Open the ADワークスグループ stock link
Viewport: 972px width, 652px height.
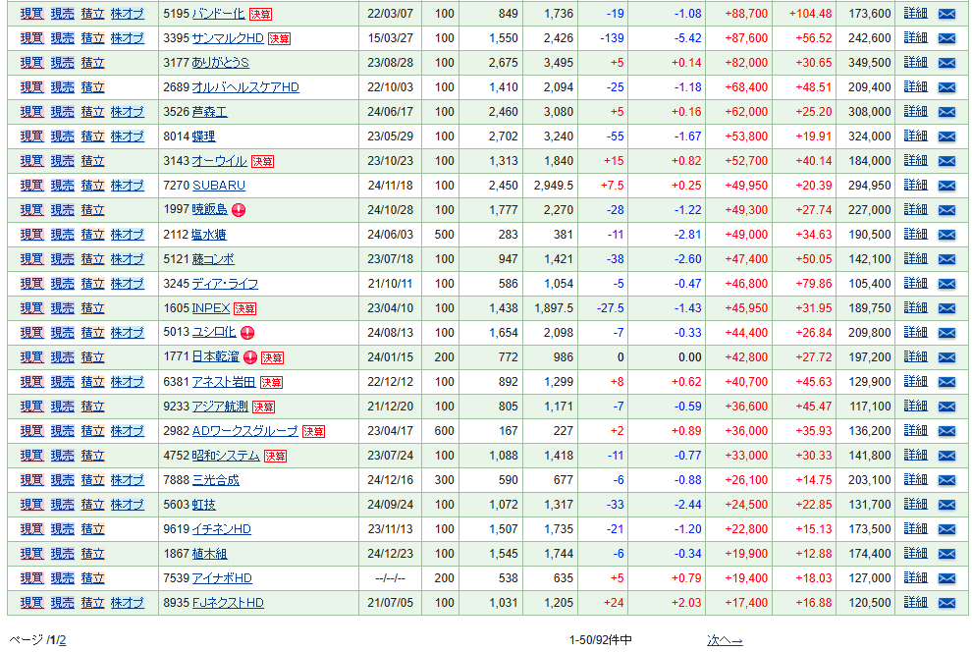244,431
